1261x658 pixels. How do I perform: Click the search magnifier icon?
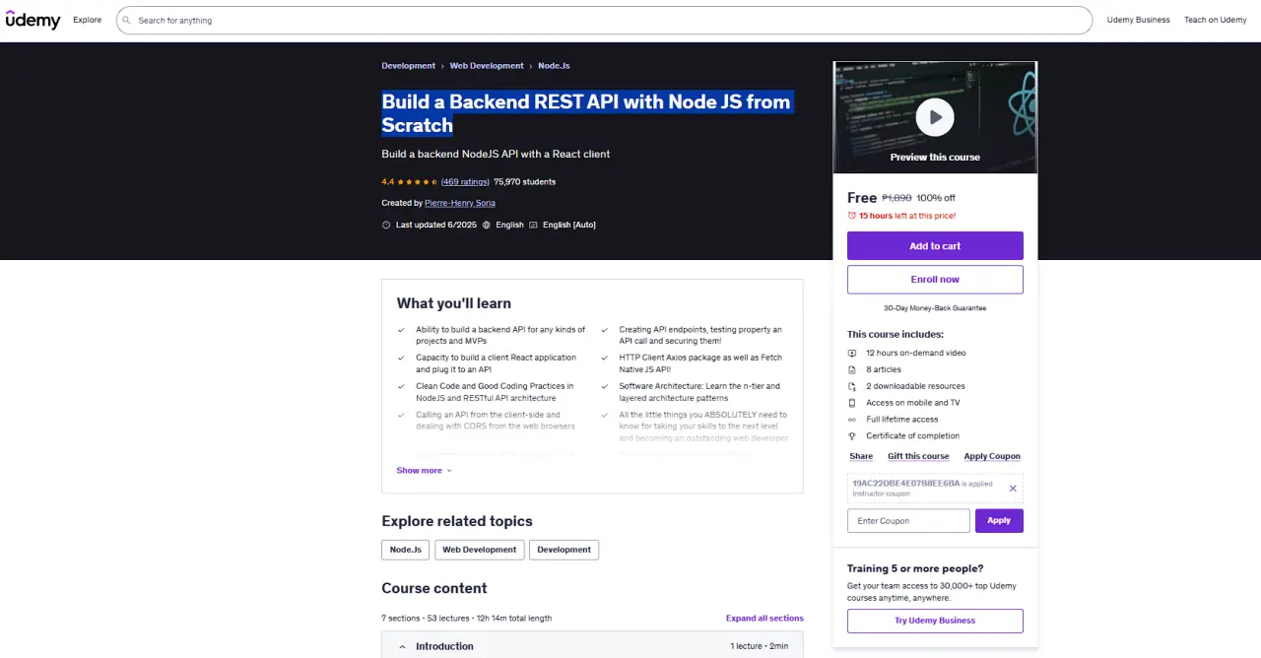126,20
